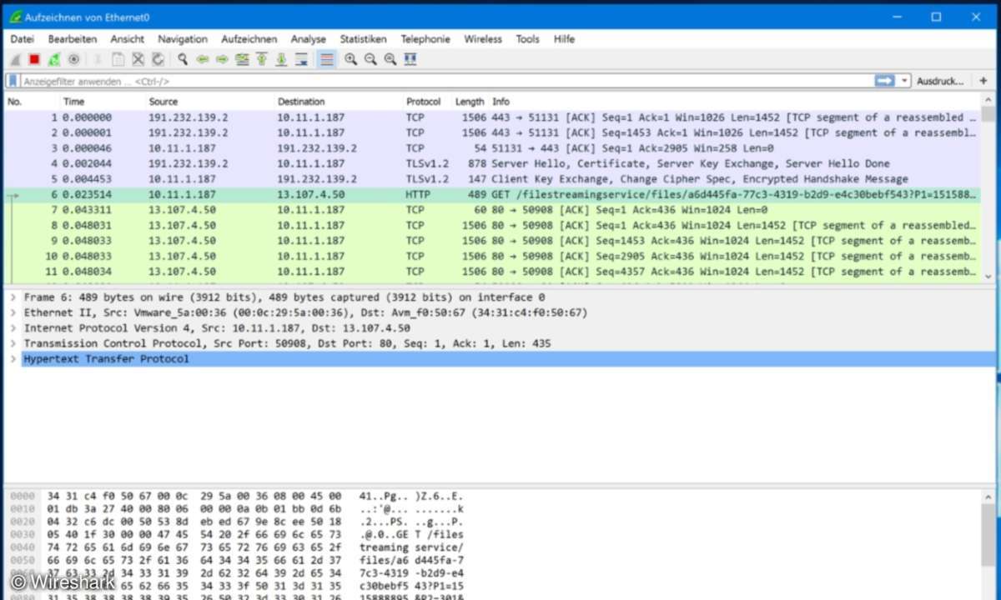Toggle packet list colorization

[x=326, y=59]
